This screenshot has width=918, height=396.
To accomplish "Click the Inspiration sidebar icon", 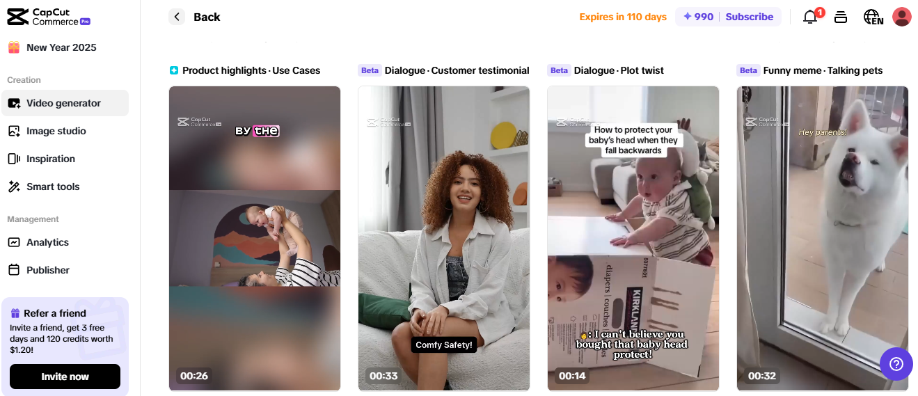I will [x=14, y=159].
